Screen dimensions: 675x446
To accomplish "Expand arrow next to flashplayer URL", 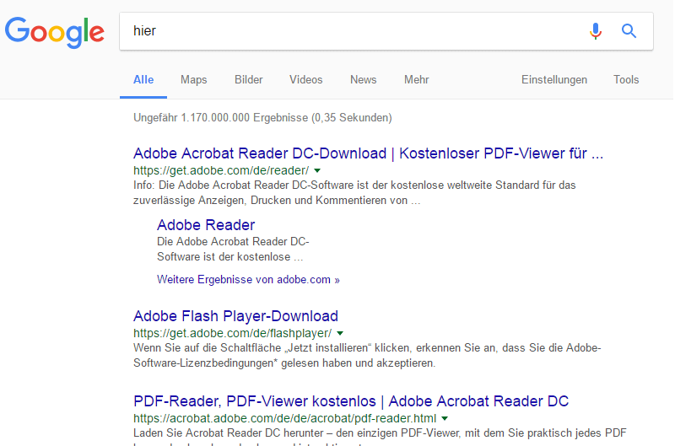I will (340, 333).
